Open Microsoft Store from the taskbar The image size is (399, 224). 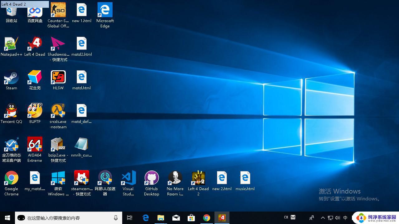tap(191, 218)
